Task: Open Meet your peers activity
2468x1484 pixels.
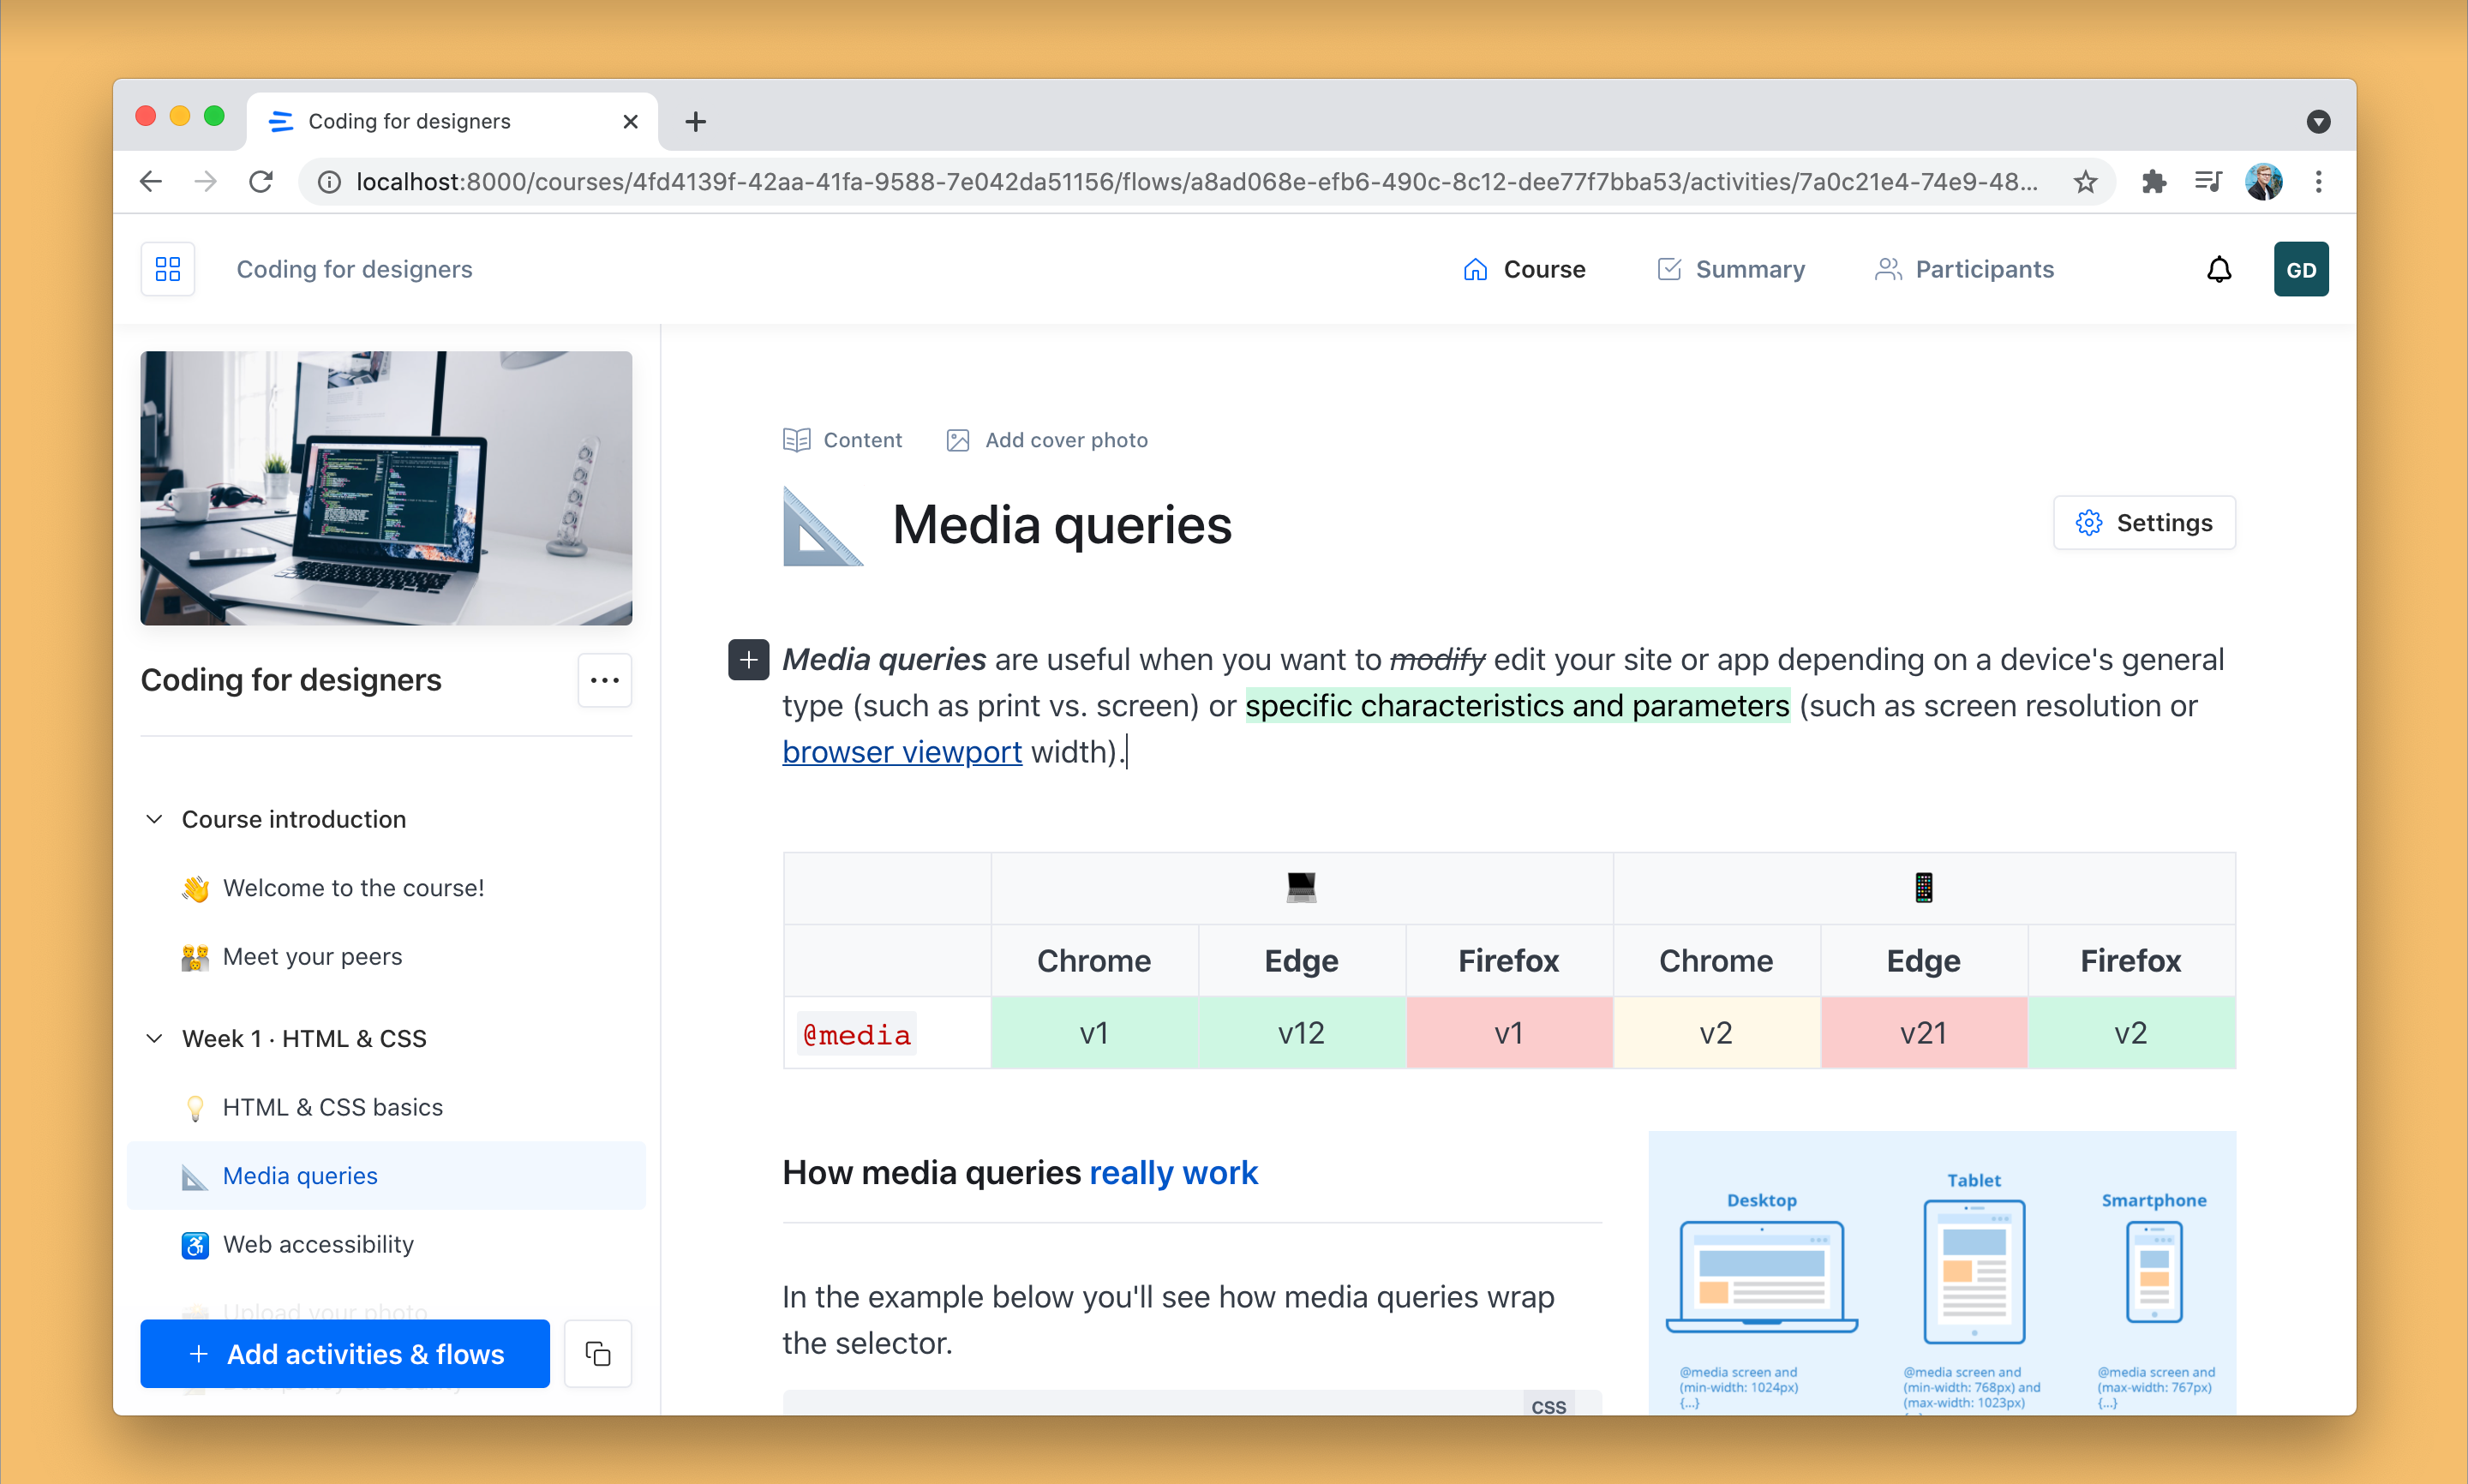Action: click(386, 957)
